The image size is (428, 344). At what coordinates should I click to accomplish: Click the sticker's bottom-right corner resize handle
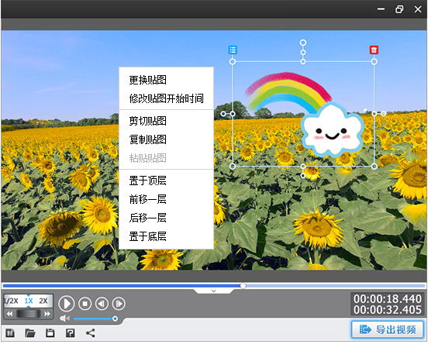point(374,166)
